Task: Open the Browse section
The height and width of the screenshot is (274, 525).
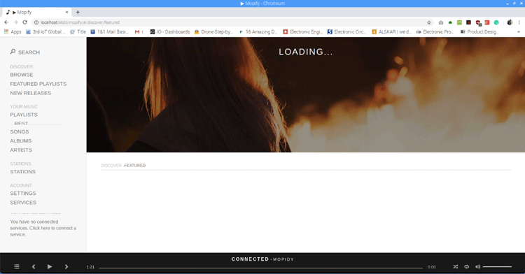Action: tap(22, 75)
